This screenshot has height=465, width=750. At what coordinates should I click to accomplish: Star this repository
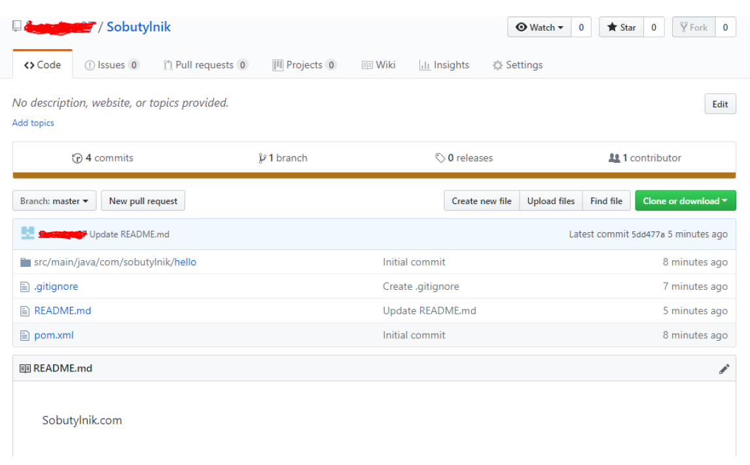621,27
